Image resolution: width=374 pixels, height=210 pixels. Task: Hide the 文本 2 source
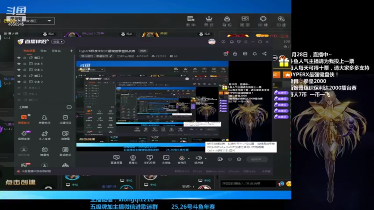pos(19,82)
